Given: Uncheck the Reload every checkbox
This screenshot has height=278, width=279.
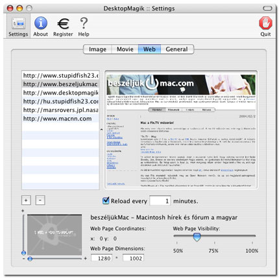Looking at the screenshot, I should (106, 201).
